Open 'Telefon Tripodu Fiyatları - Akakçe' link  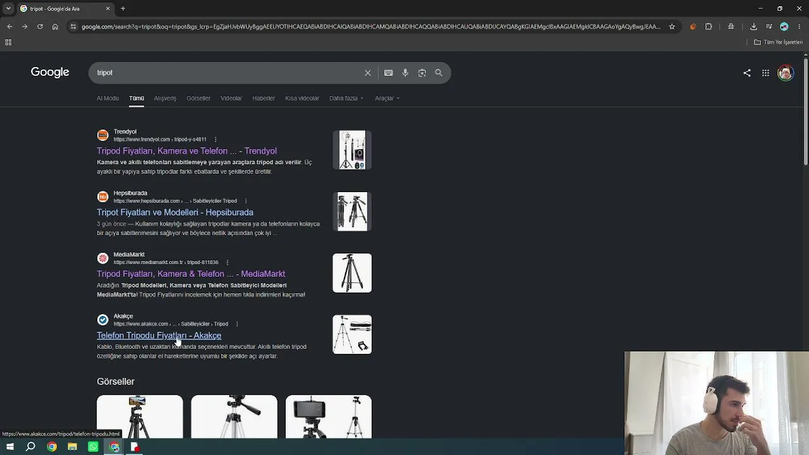tap(159, 336)
